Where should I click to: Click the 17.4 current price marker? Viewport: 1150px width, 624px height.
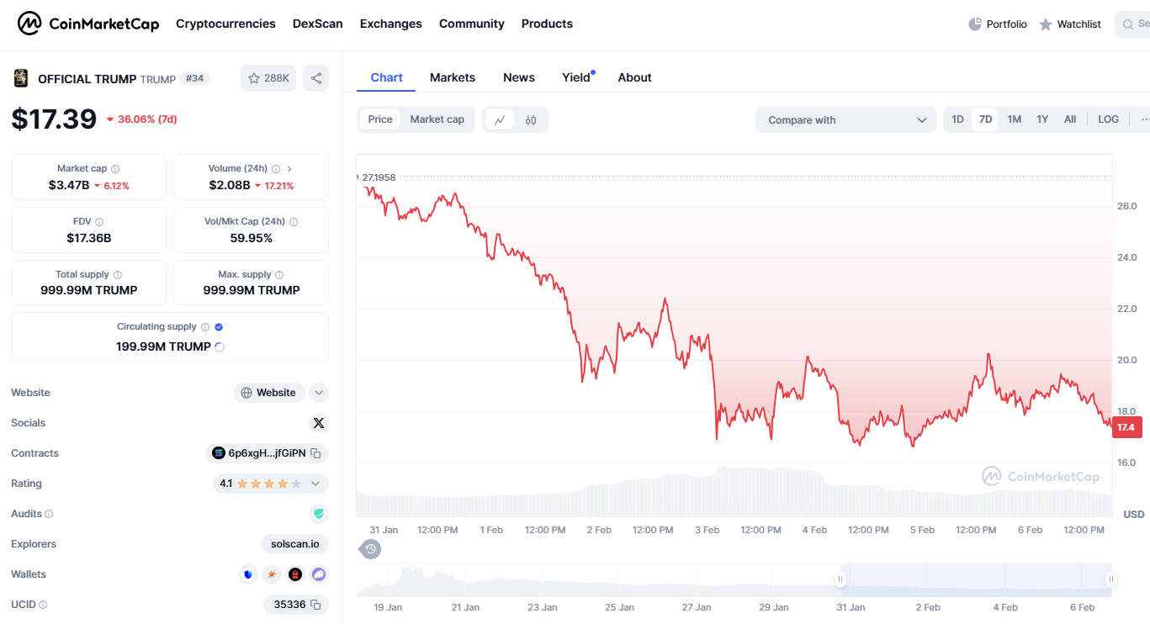(x=1127, y=428)
